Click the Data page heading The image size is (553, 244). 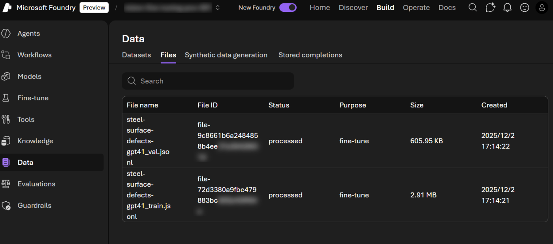(x=133, y=39)
